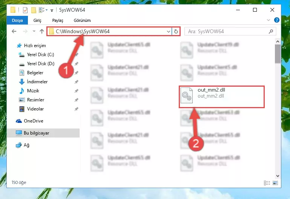The image size is (290, 199).
Task: Go forward using the forward arrow
Action: point(25,31)
